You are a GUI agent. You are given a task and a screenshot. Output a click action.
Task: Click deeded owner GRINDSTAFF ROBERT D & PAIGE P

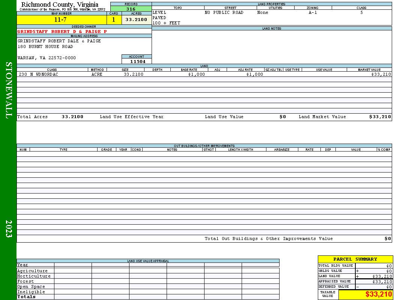pos(62,31)
